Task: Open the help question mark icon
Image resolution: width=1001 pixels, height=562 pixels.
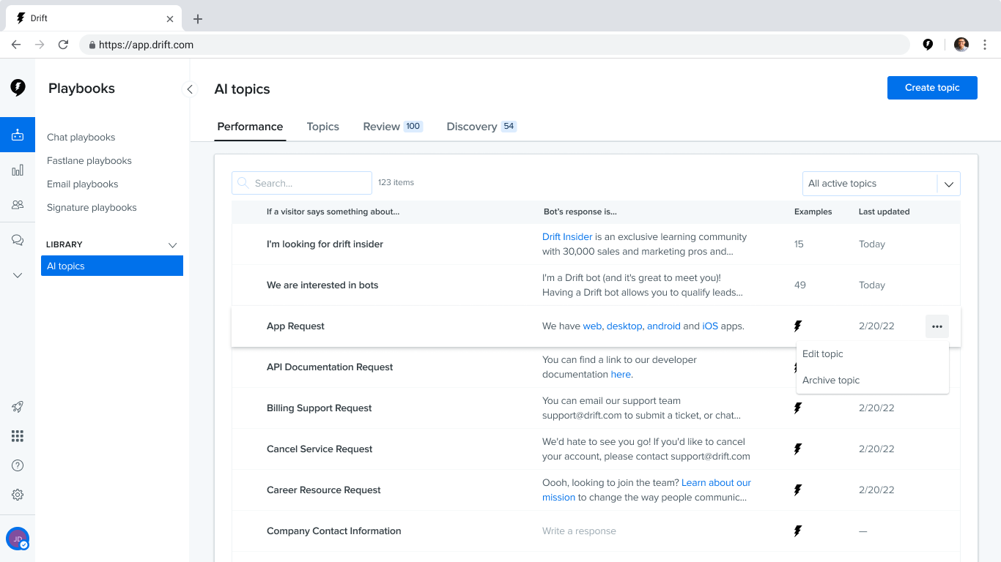Action: click(18, 465)
